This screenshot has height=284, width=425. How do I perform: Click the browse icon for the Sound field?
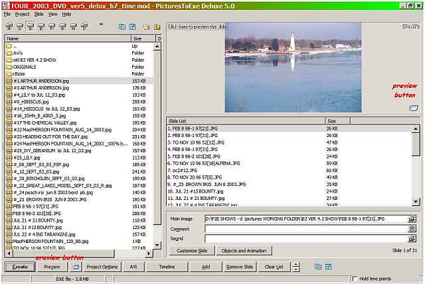point(412,238)
